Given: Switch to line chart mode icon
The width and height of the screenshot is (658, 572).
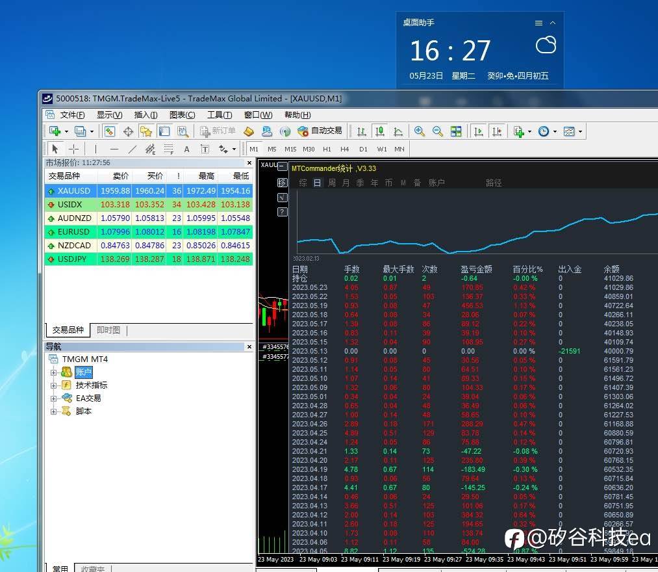Looking at the screenshot, I should coord(398,131).
